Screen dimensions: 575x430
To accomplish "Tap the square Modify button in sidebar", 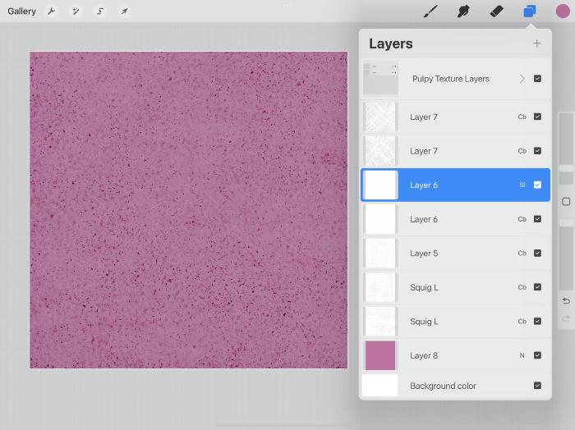I will (x=566, y=201).
